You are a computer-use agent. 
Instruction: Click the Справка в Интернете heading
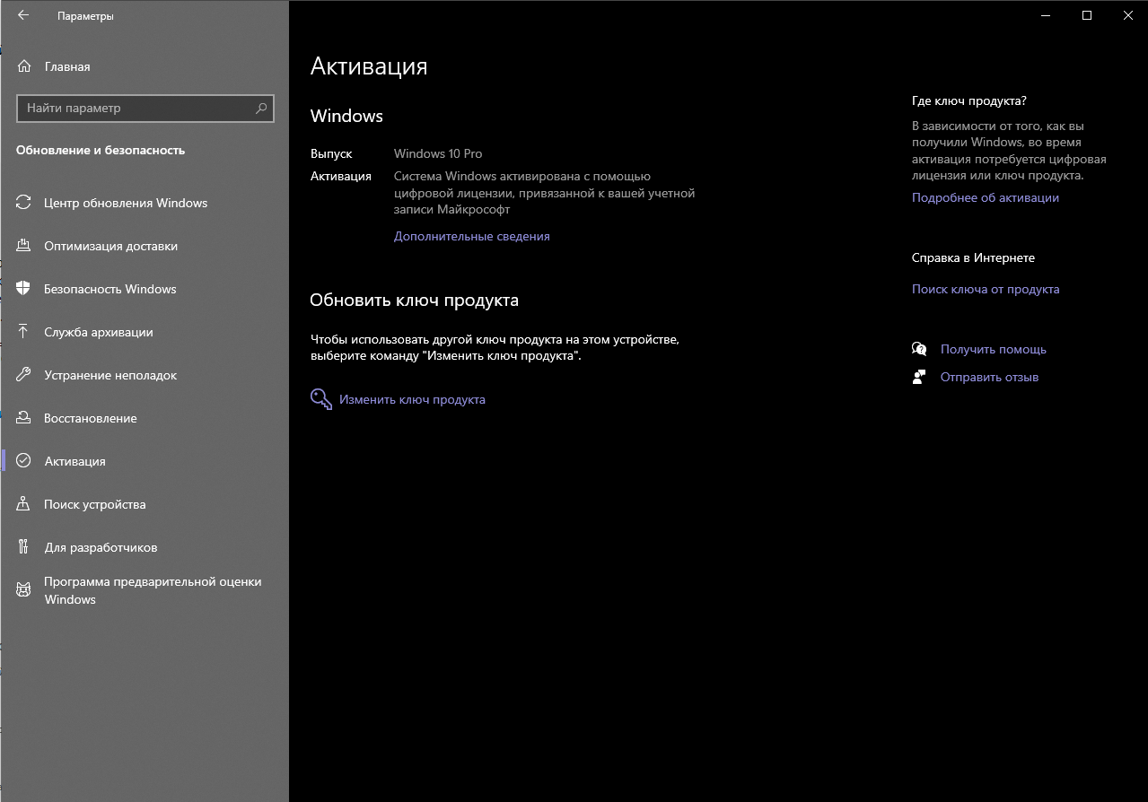tap(973, 258)
